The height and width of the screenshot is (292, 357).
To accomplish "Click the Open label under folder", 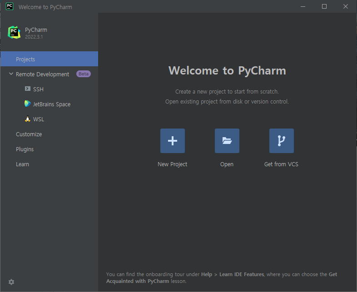I will click(227, 164).
